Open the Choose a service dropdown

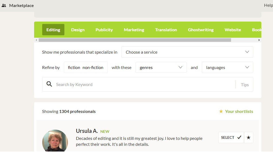pos(187,52)
